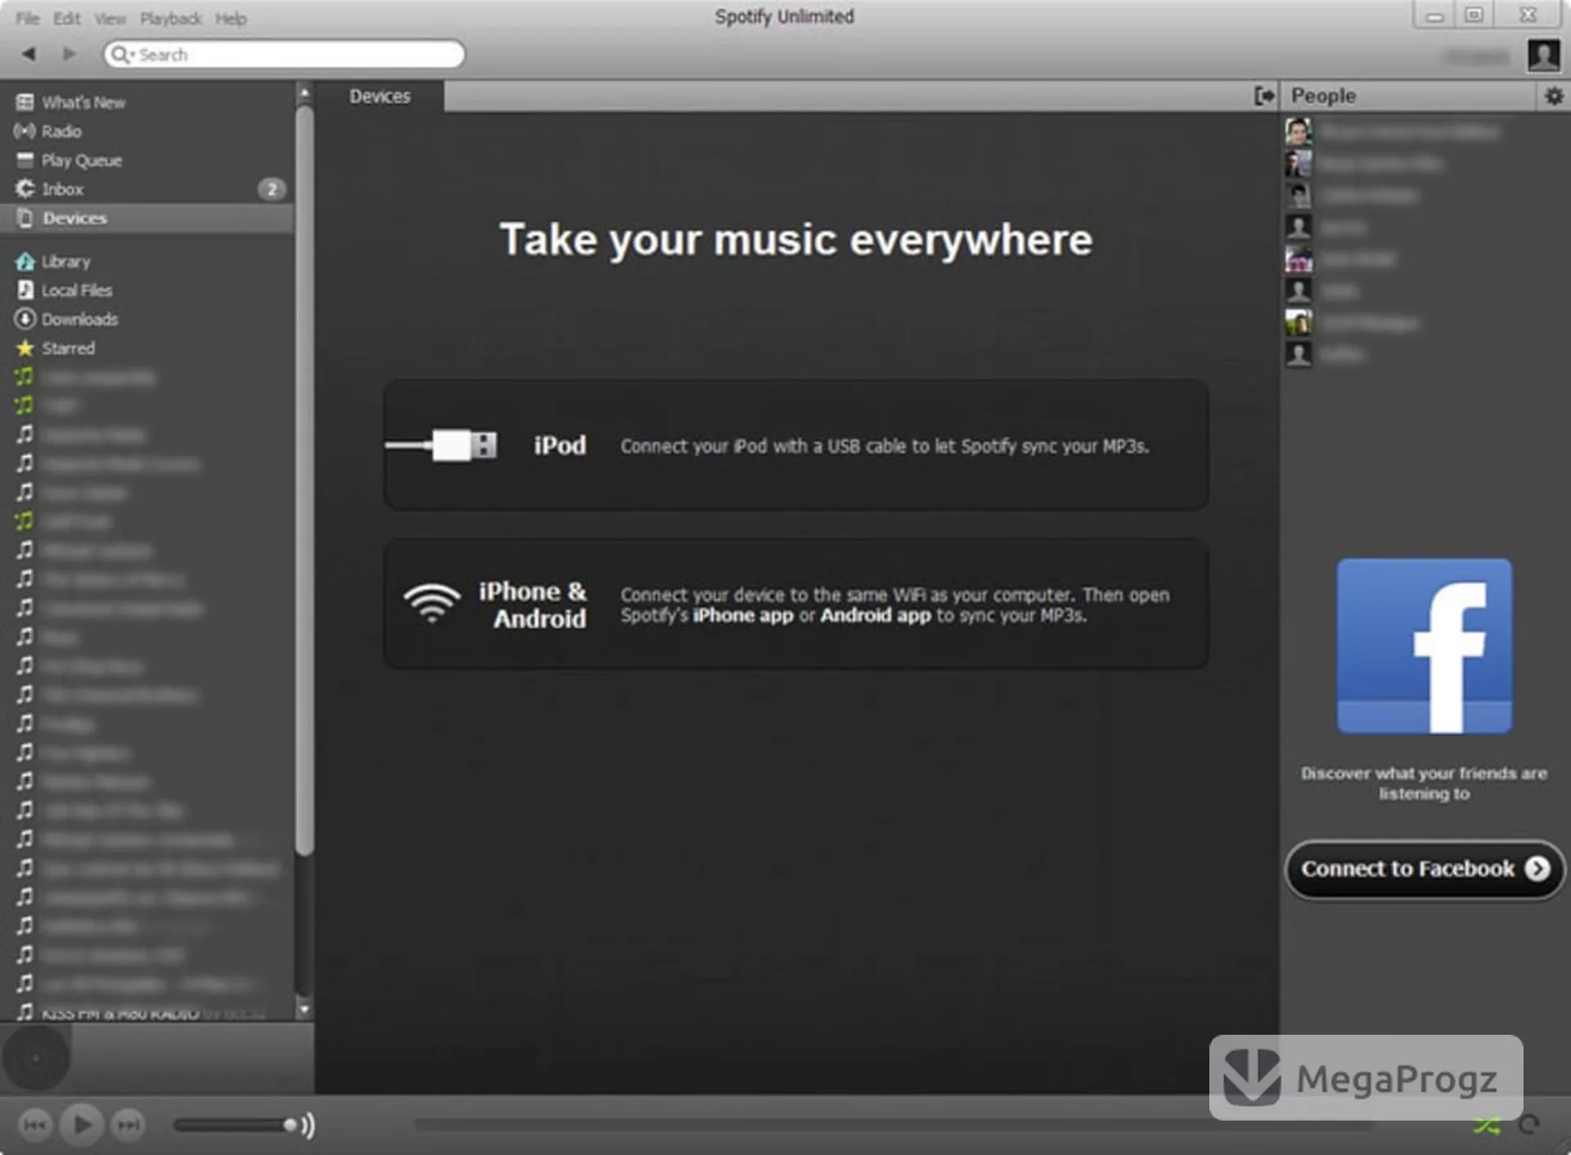
Task: Click the Devices phone icon
Action: click(x=25, y=218)
